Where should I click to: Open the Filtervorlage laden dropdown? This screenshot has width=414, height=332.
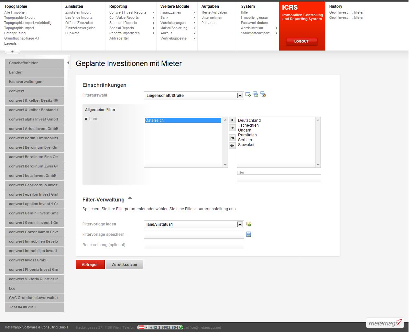pyautogui.click(x=240, y=224)
